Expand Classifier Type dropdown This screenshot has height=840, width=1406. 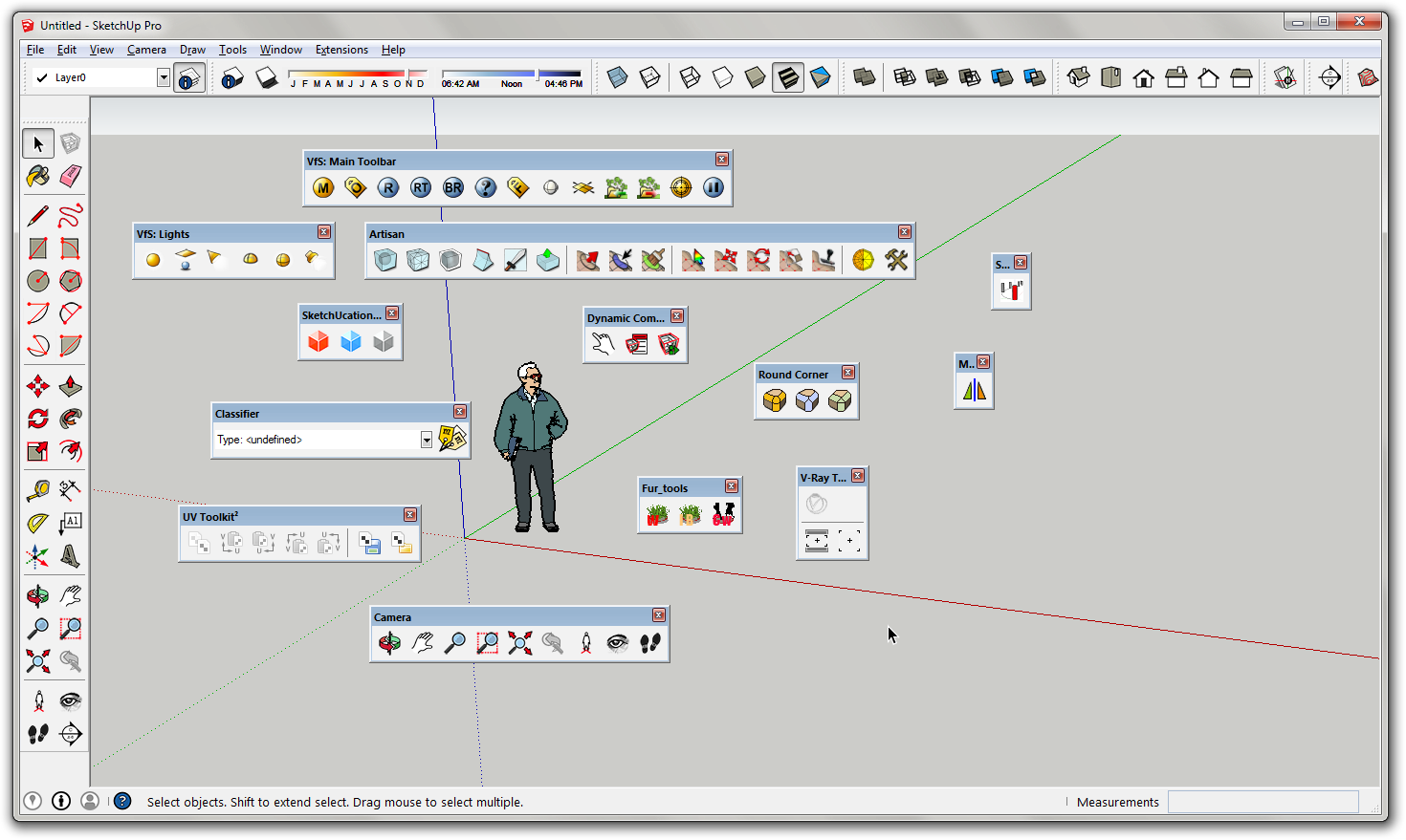click(x=427, y=440)
